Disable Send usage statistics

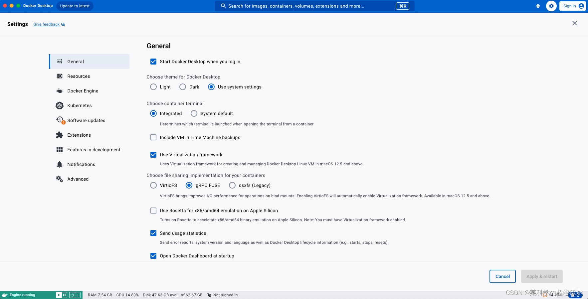pyautogui.click(x=153, y=233)
